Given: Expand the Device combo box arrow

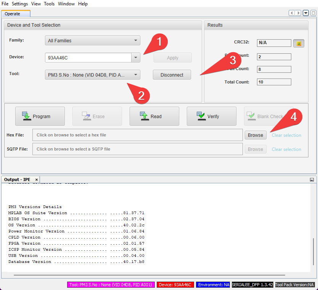Looking at the screenshot, I should tap(136, 58).
